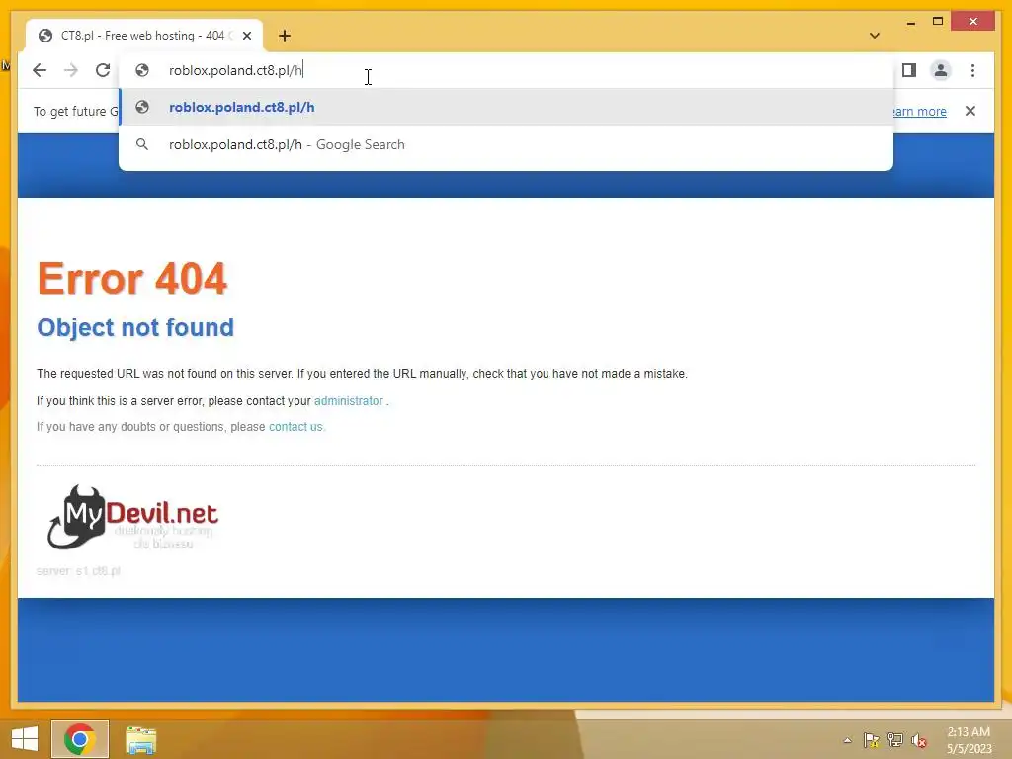This screenshot has height=759, width=1012.
Task: Click the muted volume tray icon
Action: point(918,740)
